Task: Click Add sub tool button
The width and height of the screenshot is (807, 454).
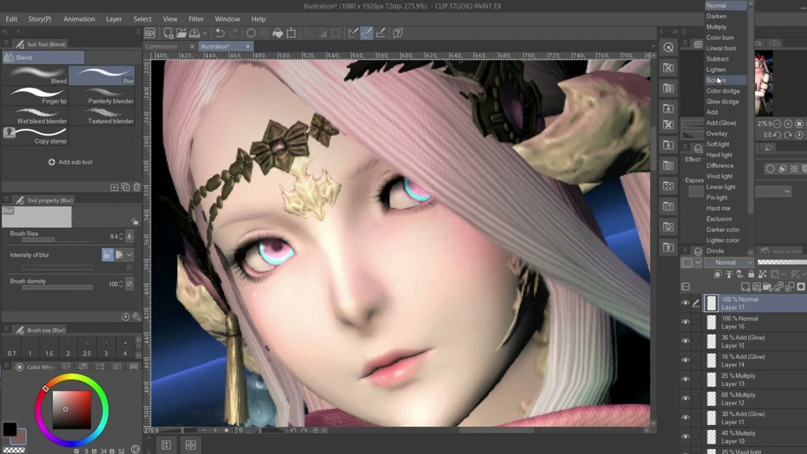Action: [70, 162]
